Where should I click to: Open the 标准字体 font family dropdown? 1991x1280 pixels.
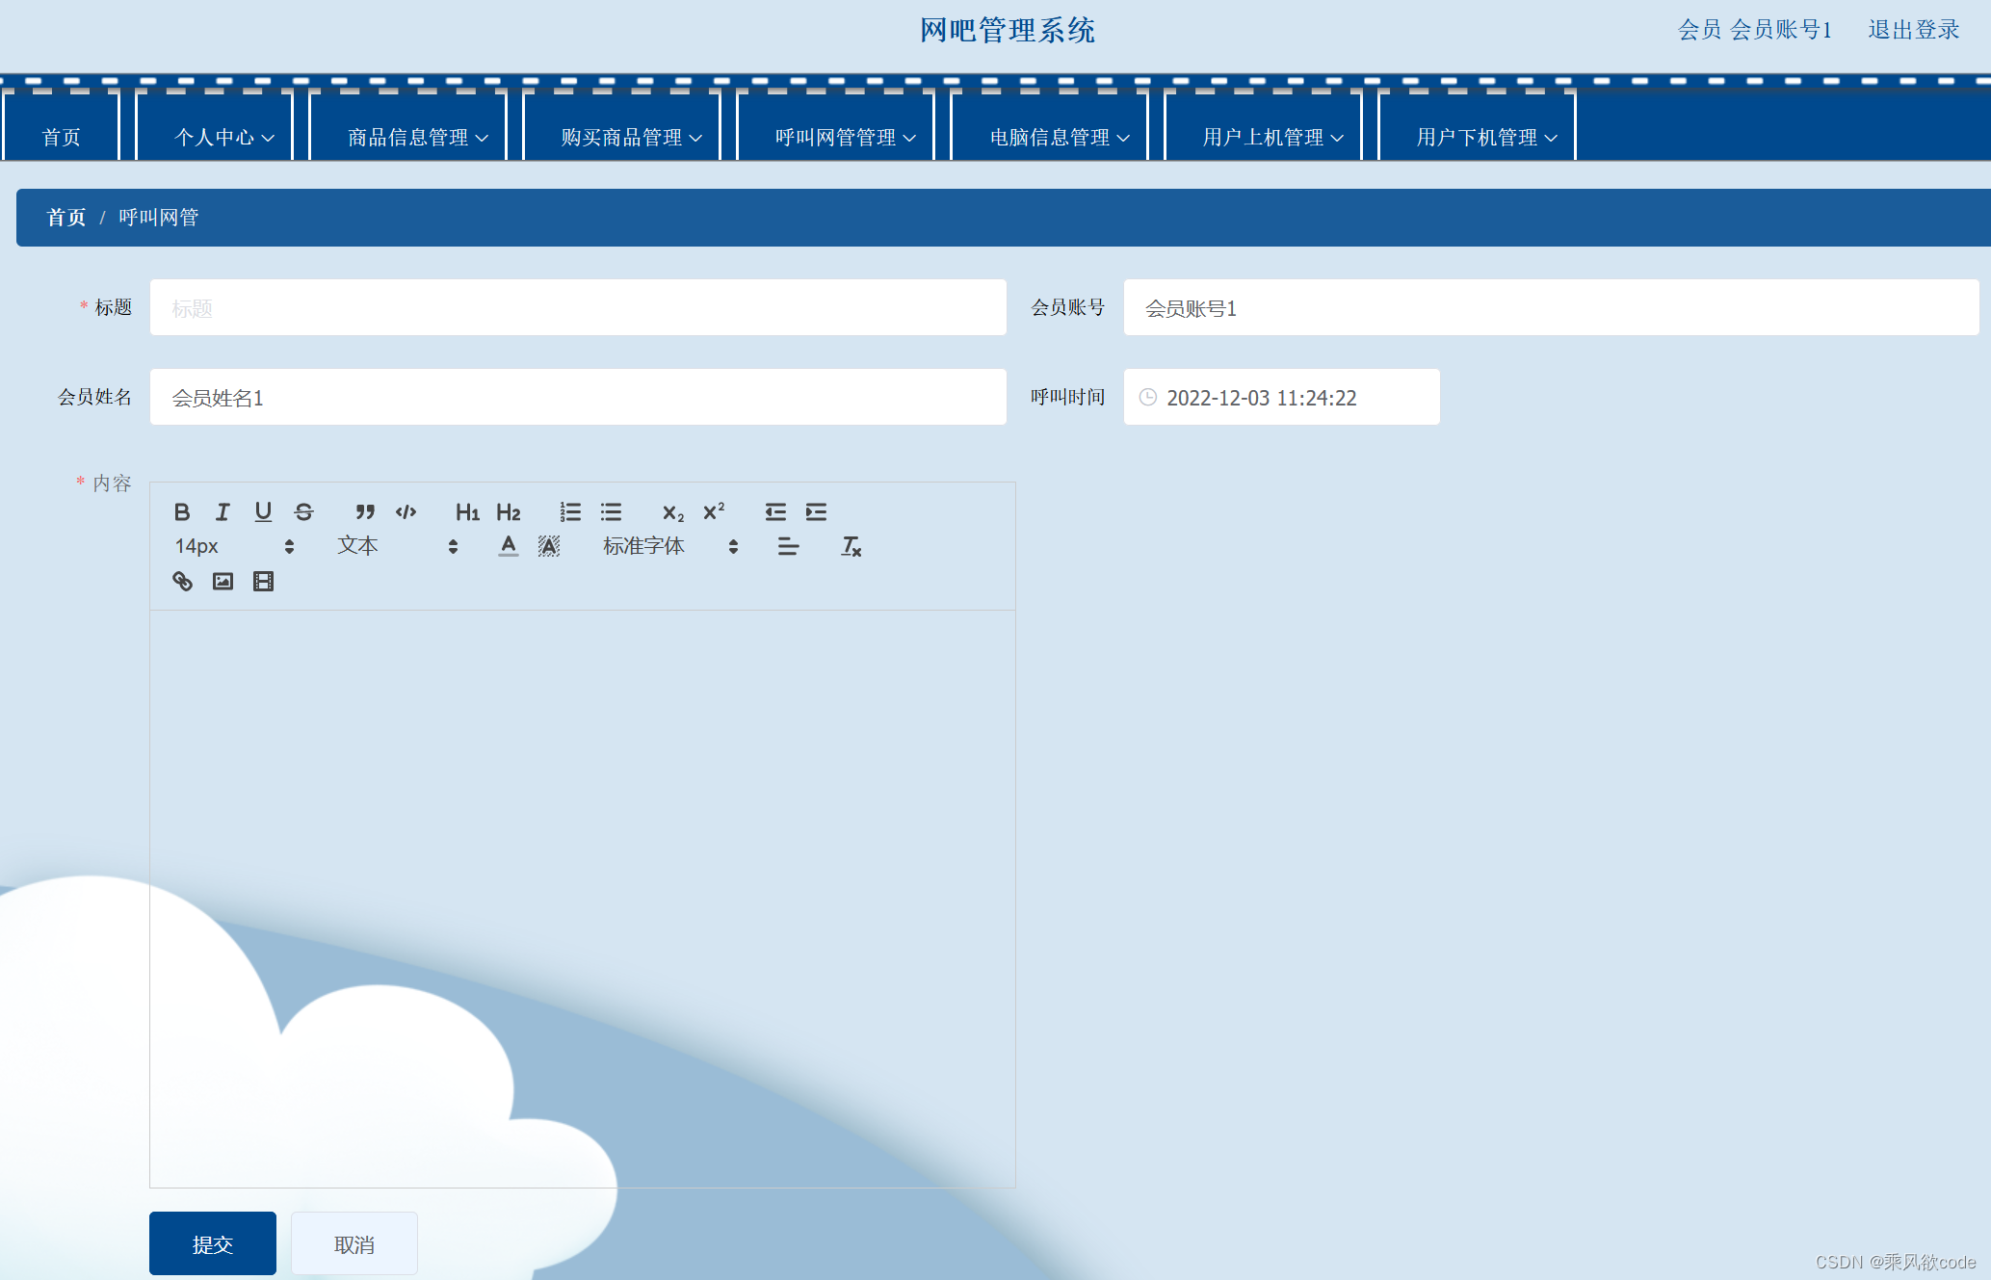point(669,546)
